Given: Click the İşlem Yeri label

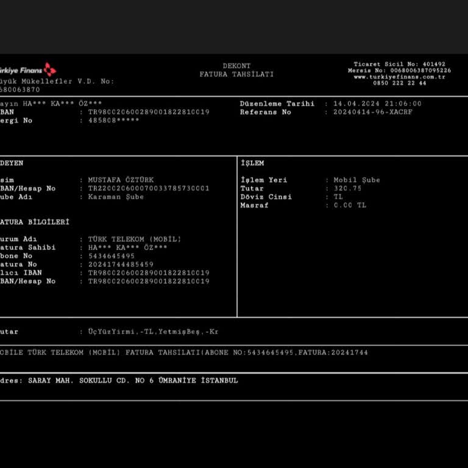Looking at the screenshot, I should pyautogui.click(x=264, y=180).
